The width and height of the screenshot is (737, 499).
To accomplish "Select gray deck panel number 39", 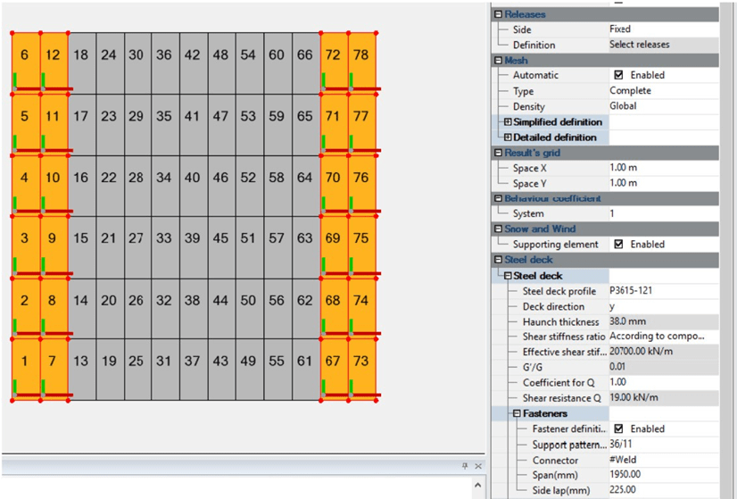I will click(192, 238).
